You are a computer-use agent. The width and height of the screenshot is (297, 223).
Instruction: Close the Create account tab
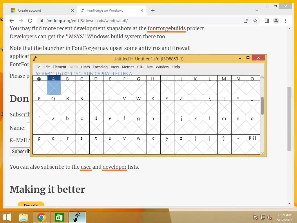tap(72, 10)
